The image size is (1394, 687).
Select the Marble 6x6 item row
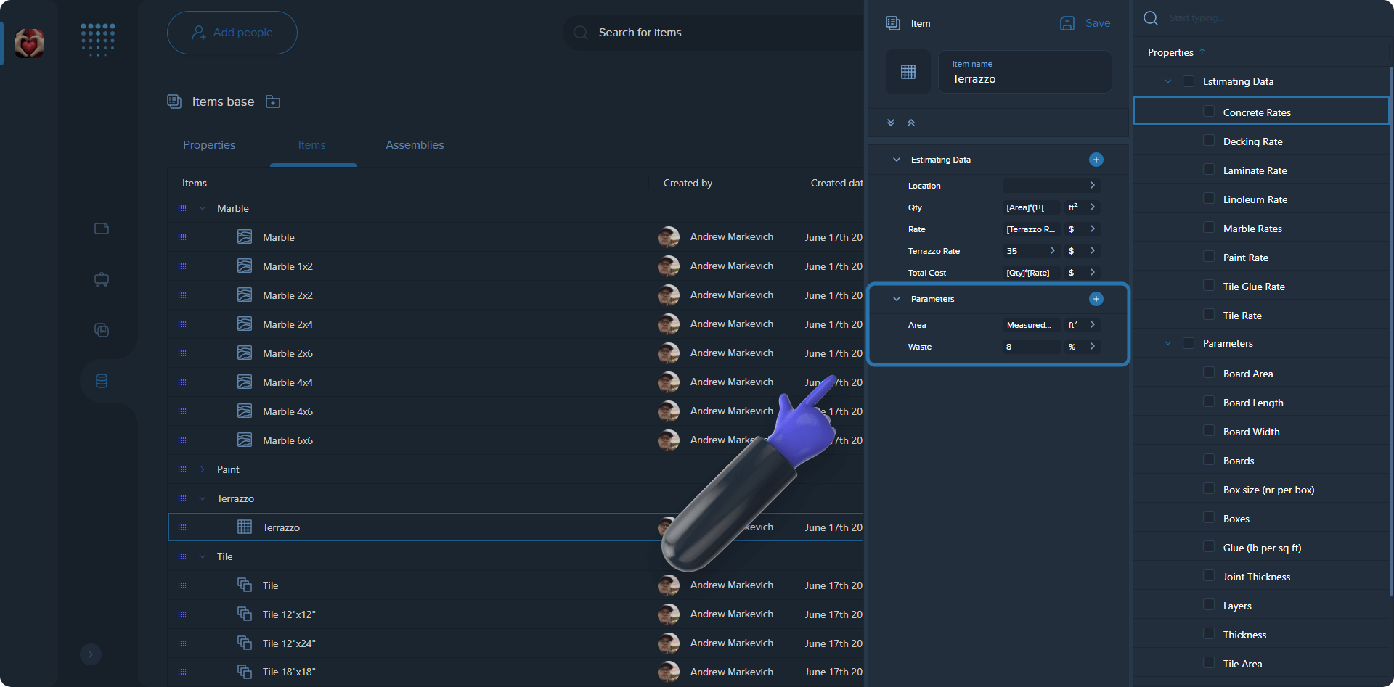click(x=515, y=440)
